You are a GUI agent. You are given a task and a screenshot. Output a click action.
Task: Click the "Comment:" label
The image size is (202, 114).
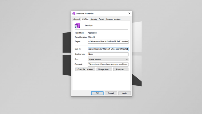(x=79, y=64)
